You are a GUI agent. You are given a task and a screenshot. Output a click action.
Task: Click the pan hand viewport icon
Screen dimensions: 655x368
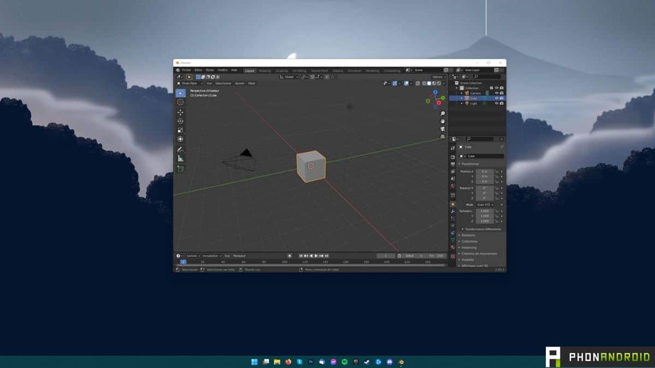pos(443,121)
